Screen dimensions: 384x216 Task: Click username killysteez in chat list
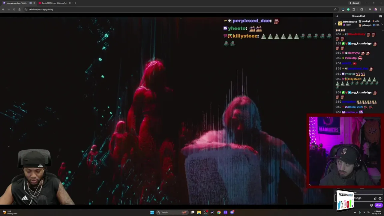coord(355,79)
